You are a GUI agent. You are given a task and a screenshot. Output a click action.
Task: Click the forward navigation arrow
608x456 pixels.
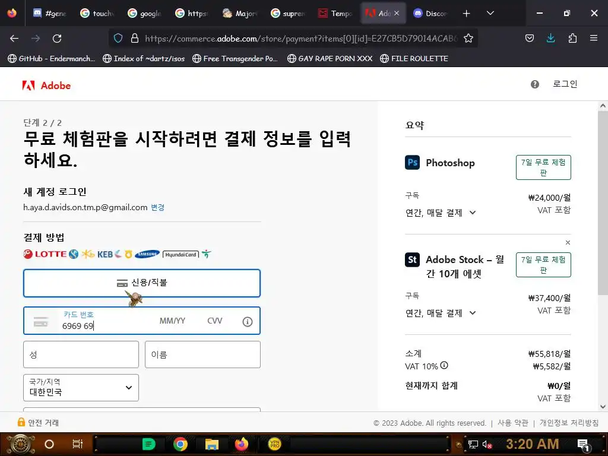(x=36, y=39)
